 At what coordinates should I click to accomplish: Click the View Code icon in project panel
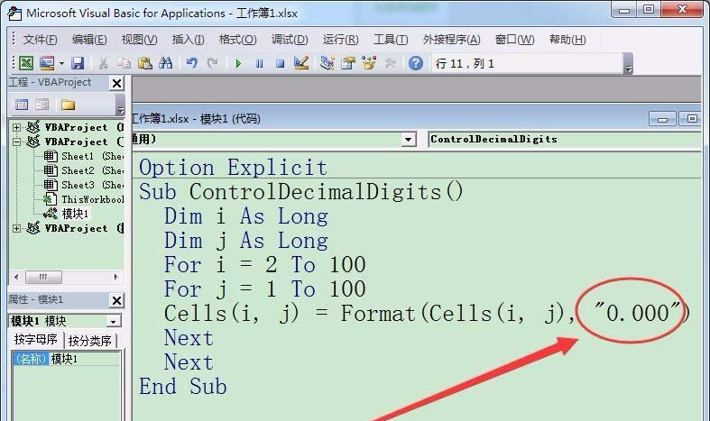tap(22, 105)
